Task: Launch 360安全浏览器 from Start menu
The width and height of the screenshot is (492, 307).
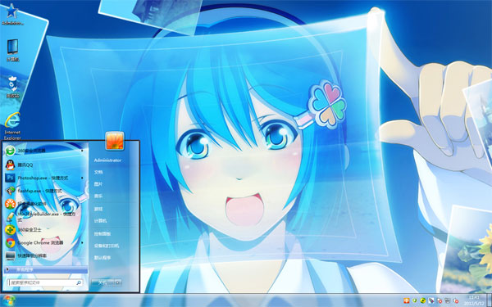Action: 45,151
